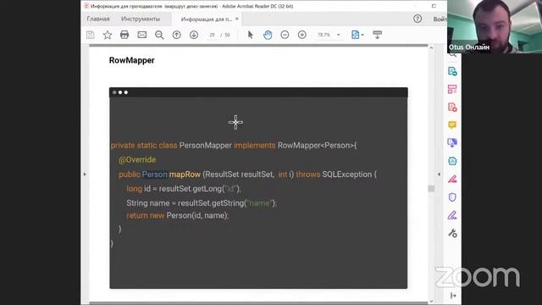Image resolution: width=542 pixels, height=305 pixels.
Task: Zoom in with the plus icon
Action: [x=302, y=35]
